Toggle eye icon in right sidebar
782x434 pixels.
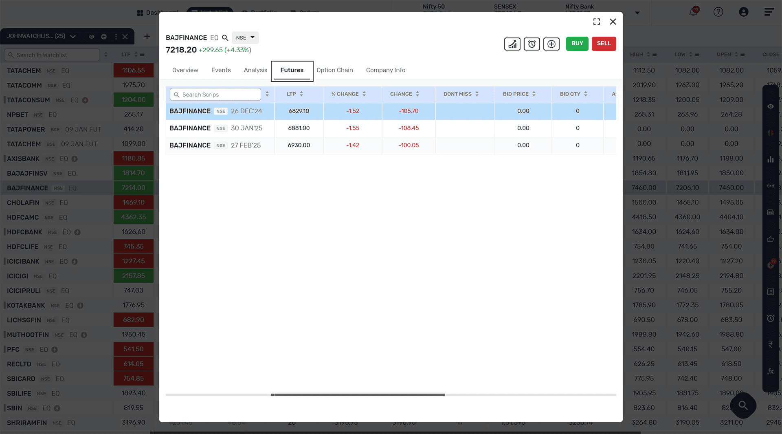point(770,106)
